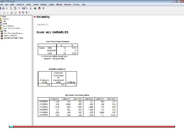This screenshot has height=138, width=184.
Task: Select Reliability node in outline pane
Action: [x=5, y=19]
